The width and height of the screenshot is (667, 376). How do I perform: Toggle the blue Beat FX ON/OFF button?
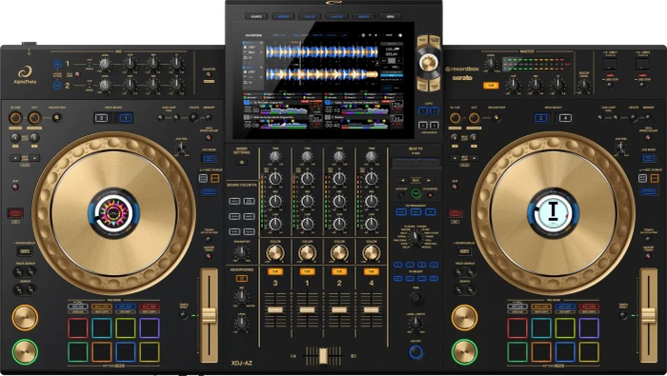[415, 352]
